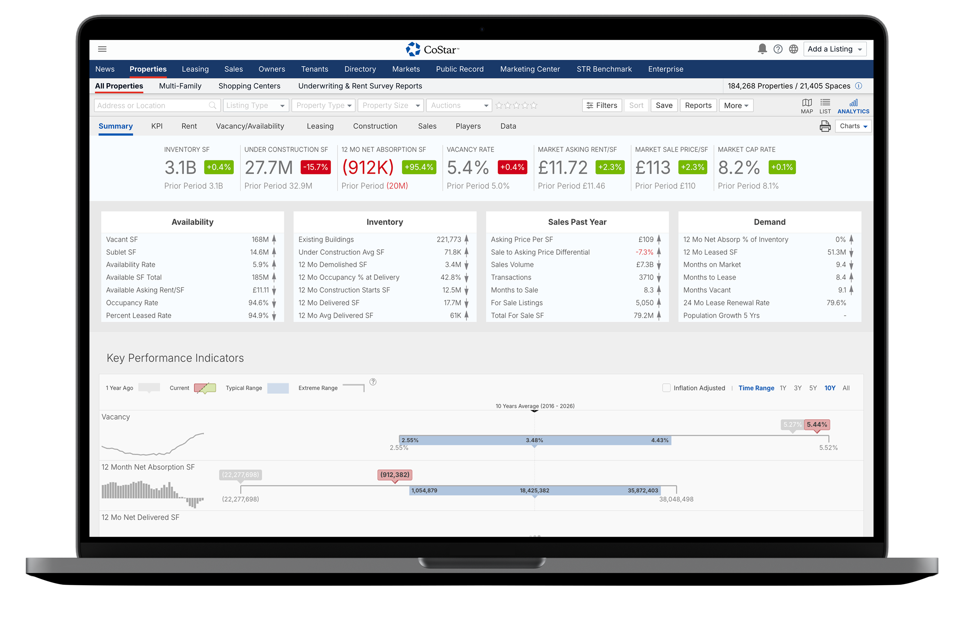This screenshot has height=617, width=966.
Task: Click the printer icon
Action: coord(825,126)
